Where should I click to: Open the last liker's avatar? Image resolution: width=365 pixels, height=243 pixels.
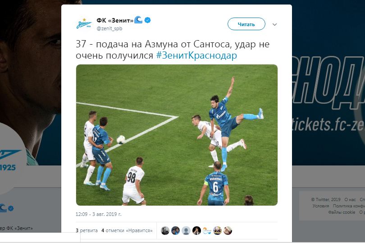(228, 230)
